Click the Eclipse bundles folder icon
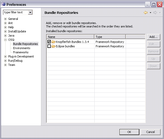The width and height of the screenshot is (164, 139). point(53,46)
